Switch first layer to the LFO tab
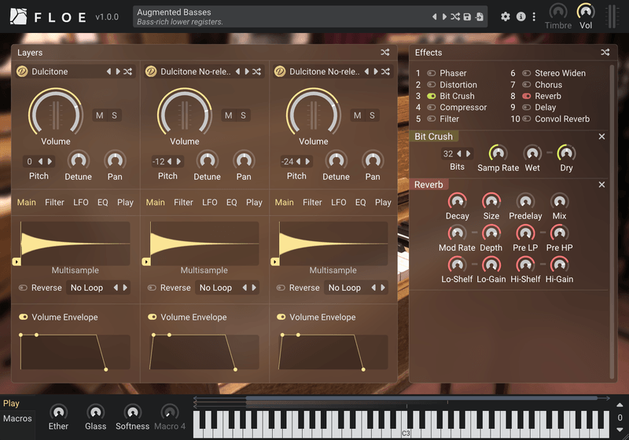Screen dimensions: 629x440 [x=81, y=203]
